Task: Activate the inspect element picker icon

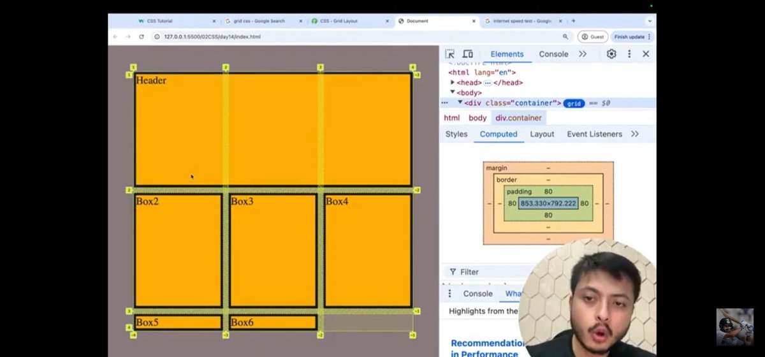Action: (449, 54)
